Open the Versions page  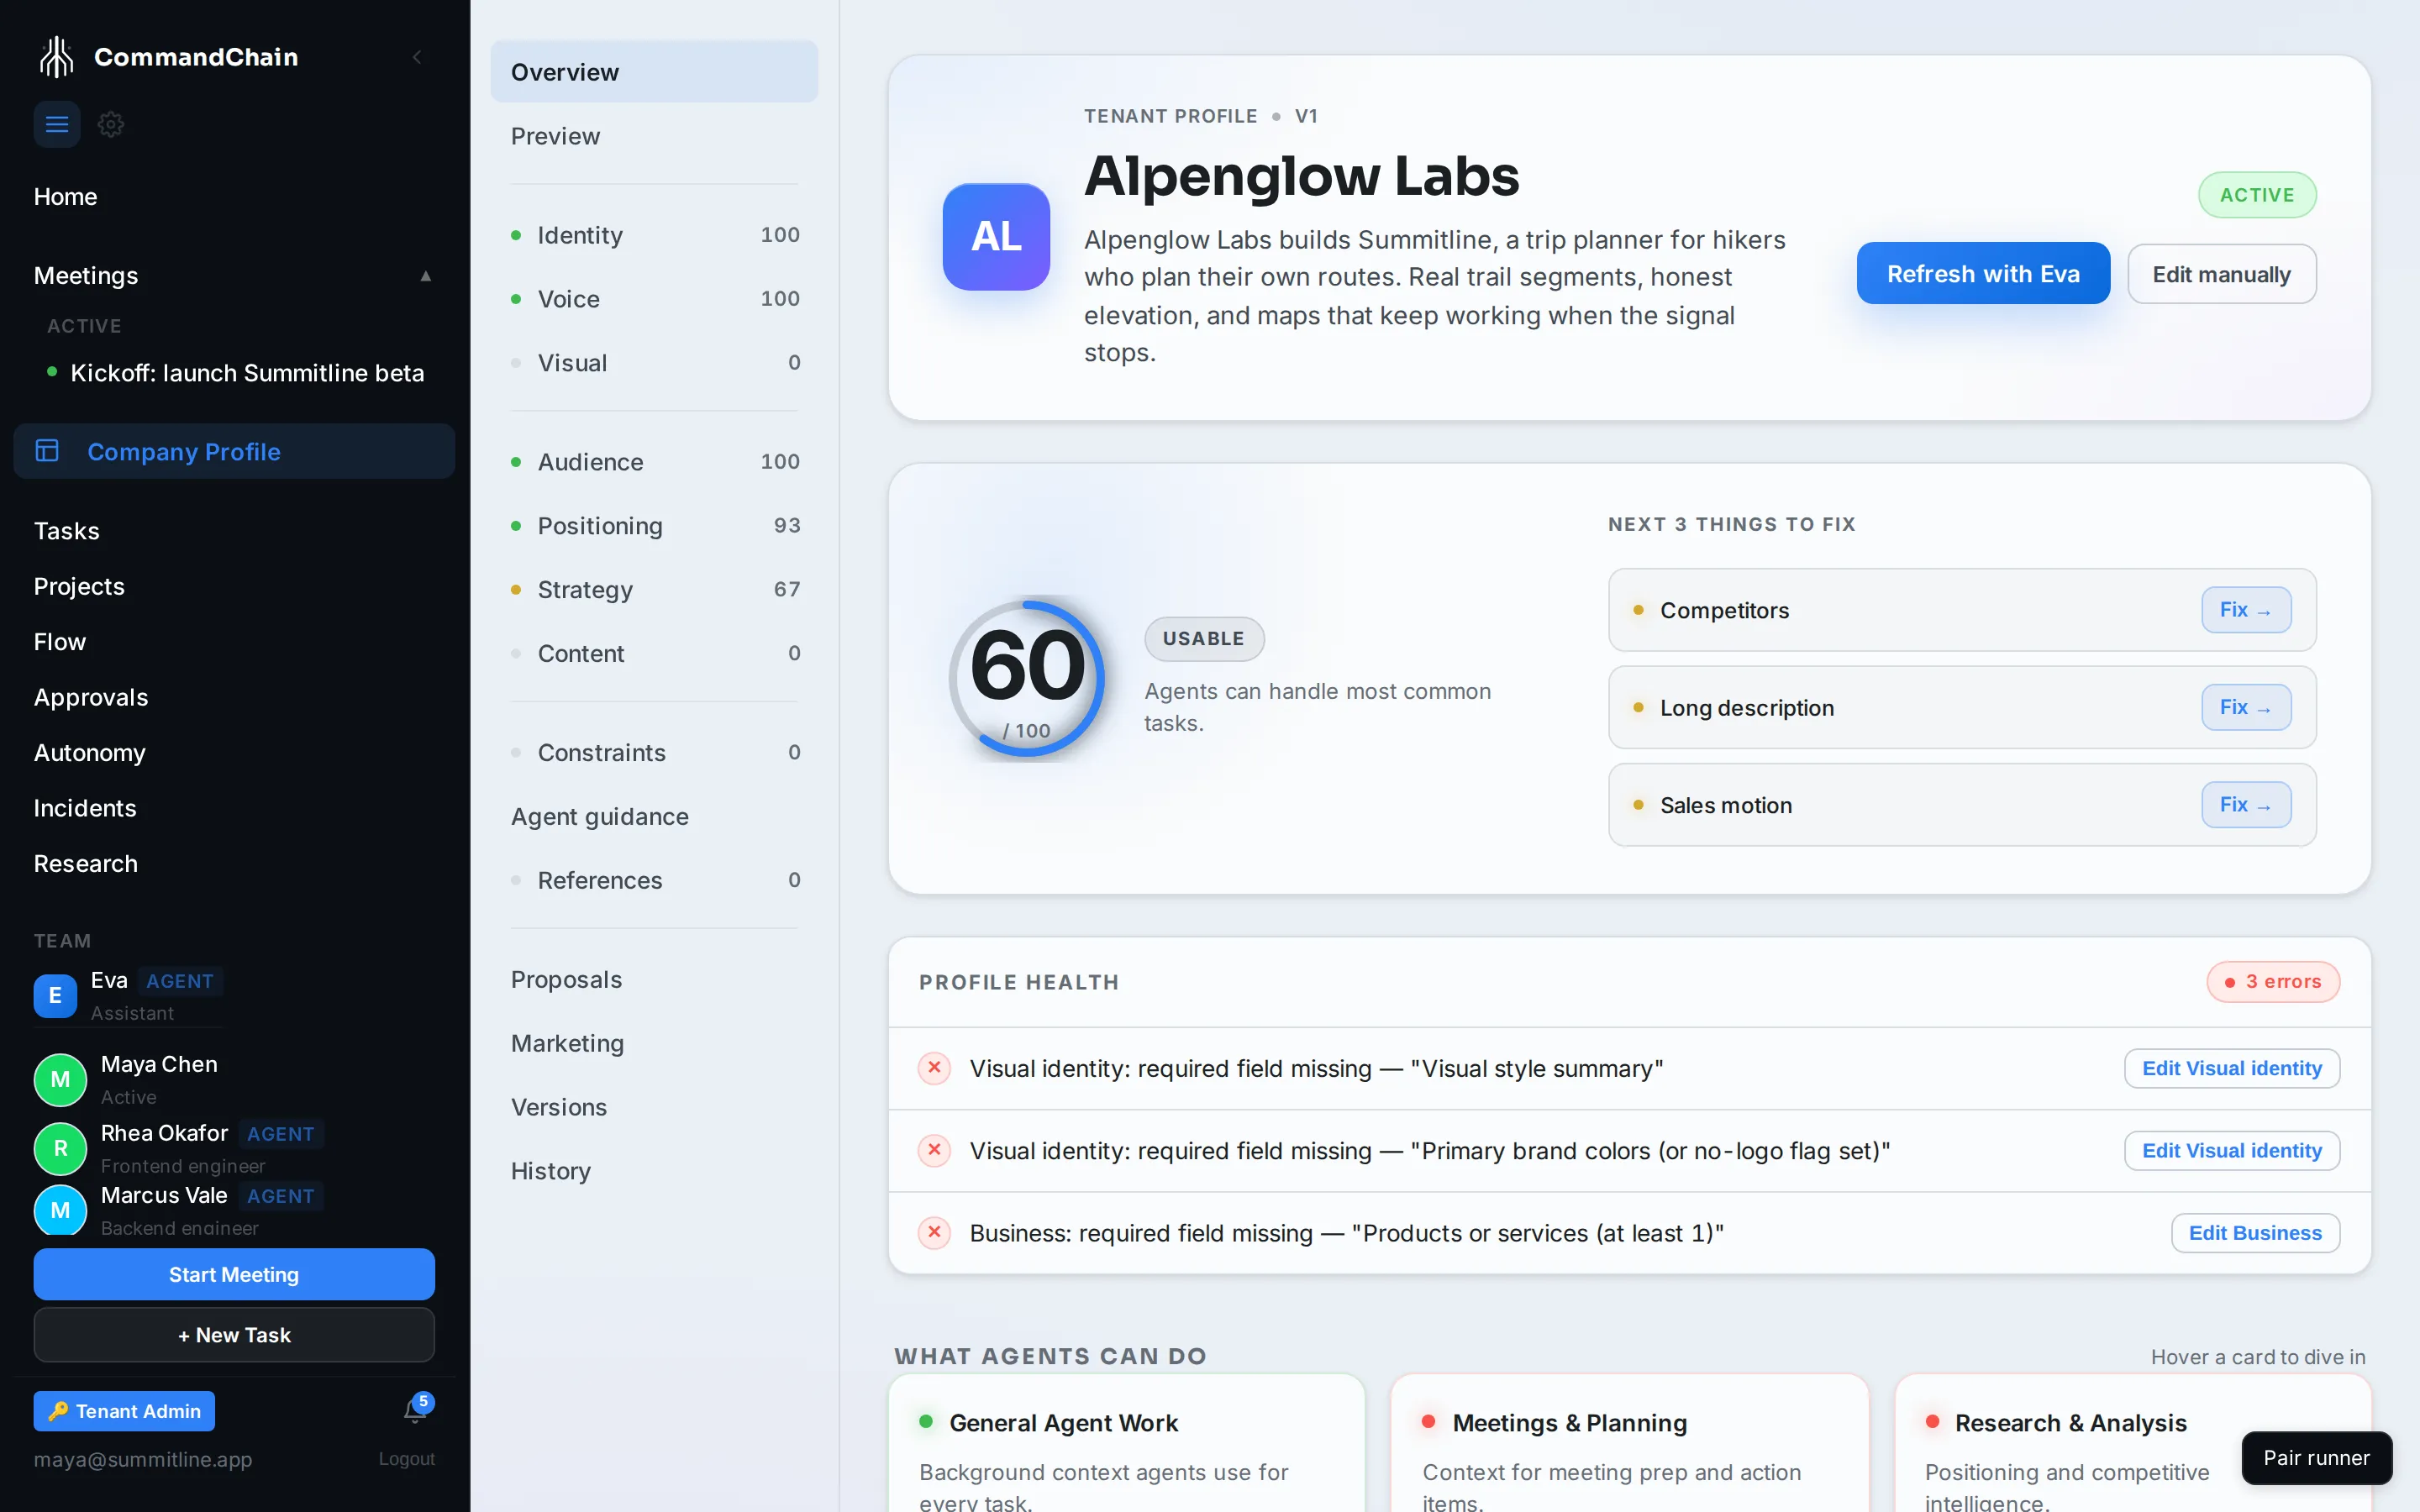point(654,1108)
